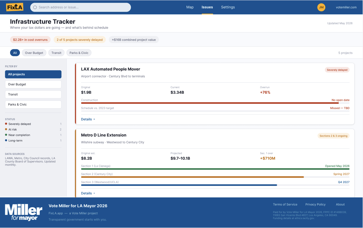Open Terms of Service link

tap(285, 204)
